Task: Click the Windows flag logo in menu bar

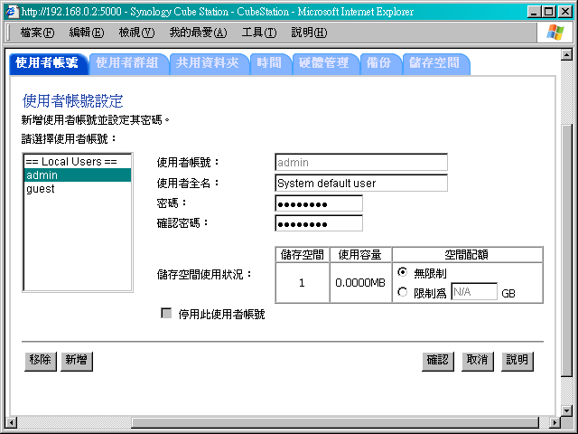Action: tap(555, 33)
